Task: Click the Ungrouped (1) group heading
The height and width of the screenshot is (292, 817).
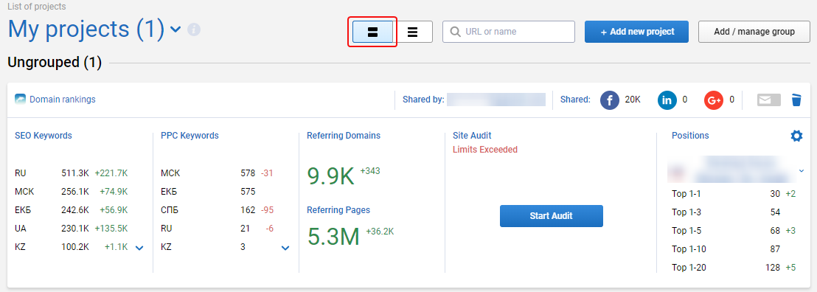Action: click(x=55, y=63)
